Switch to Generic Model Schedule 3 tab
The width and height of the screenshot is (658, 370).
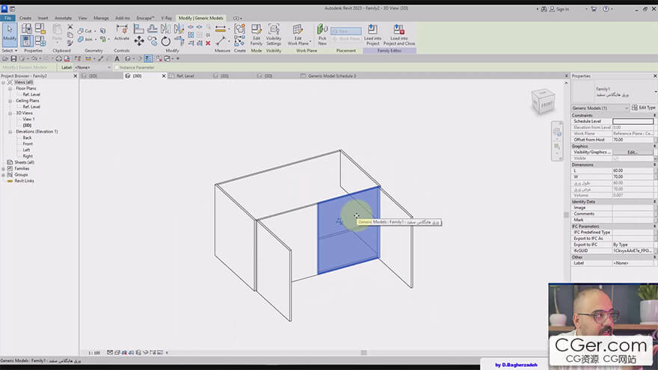332,76
